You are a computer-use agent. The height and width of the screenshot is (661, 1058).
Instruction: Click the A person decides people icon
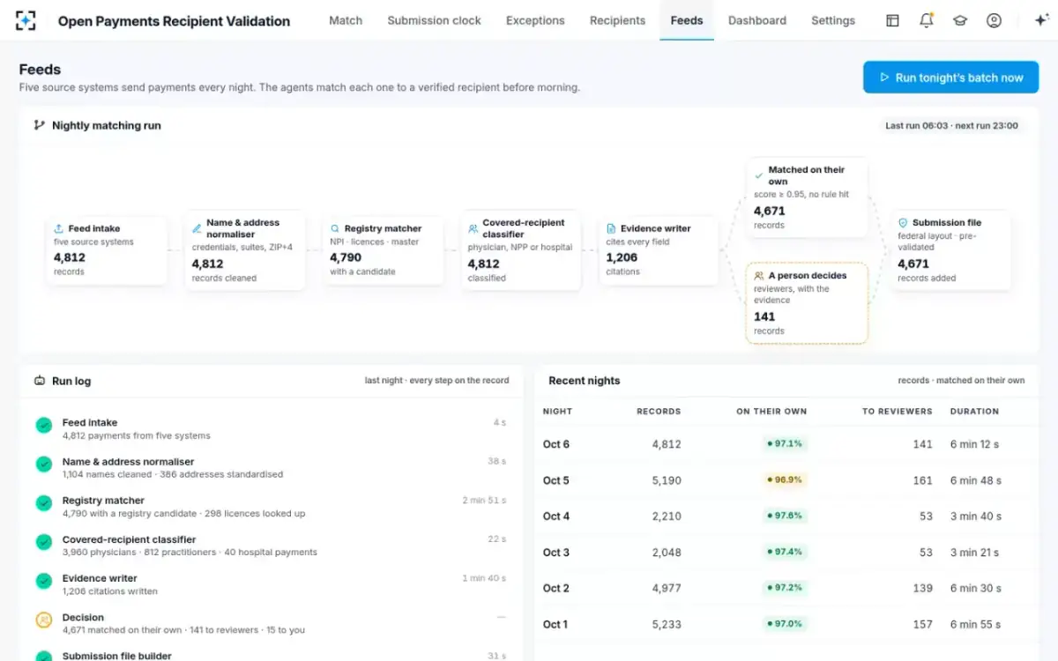click(759, 276)
